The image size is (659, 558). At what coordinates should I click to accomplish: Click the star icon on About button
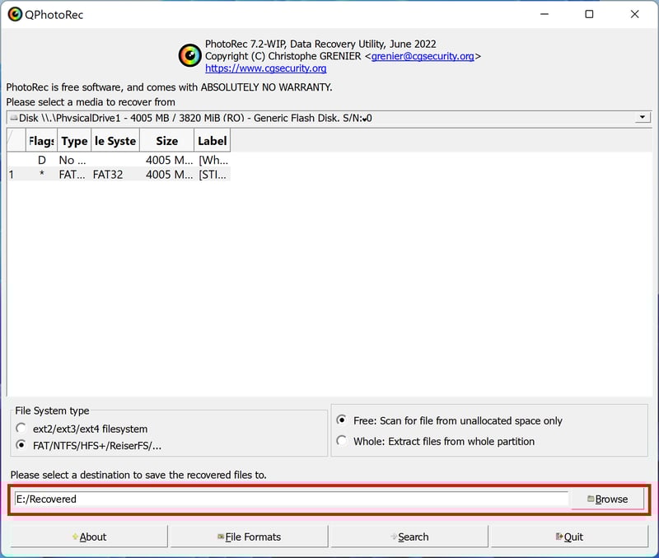pyautogui.click(x=75, y=537)
